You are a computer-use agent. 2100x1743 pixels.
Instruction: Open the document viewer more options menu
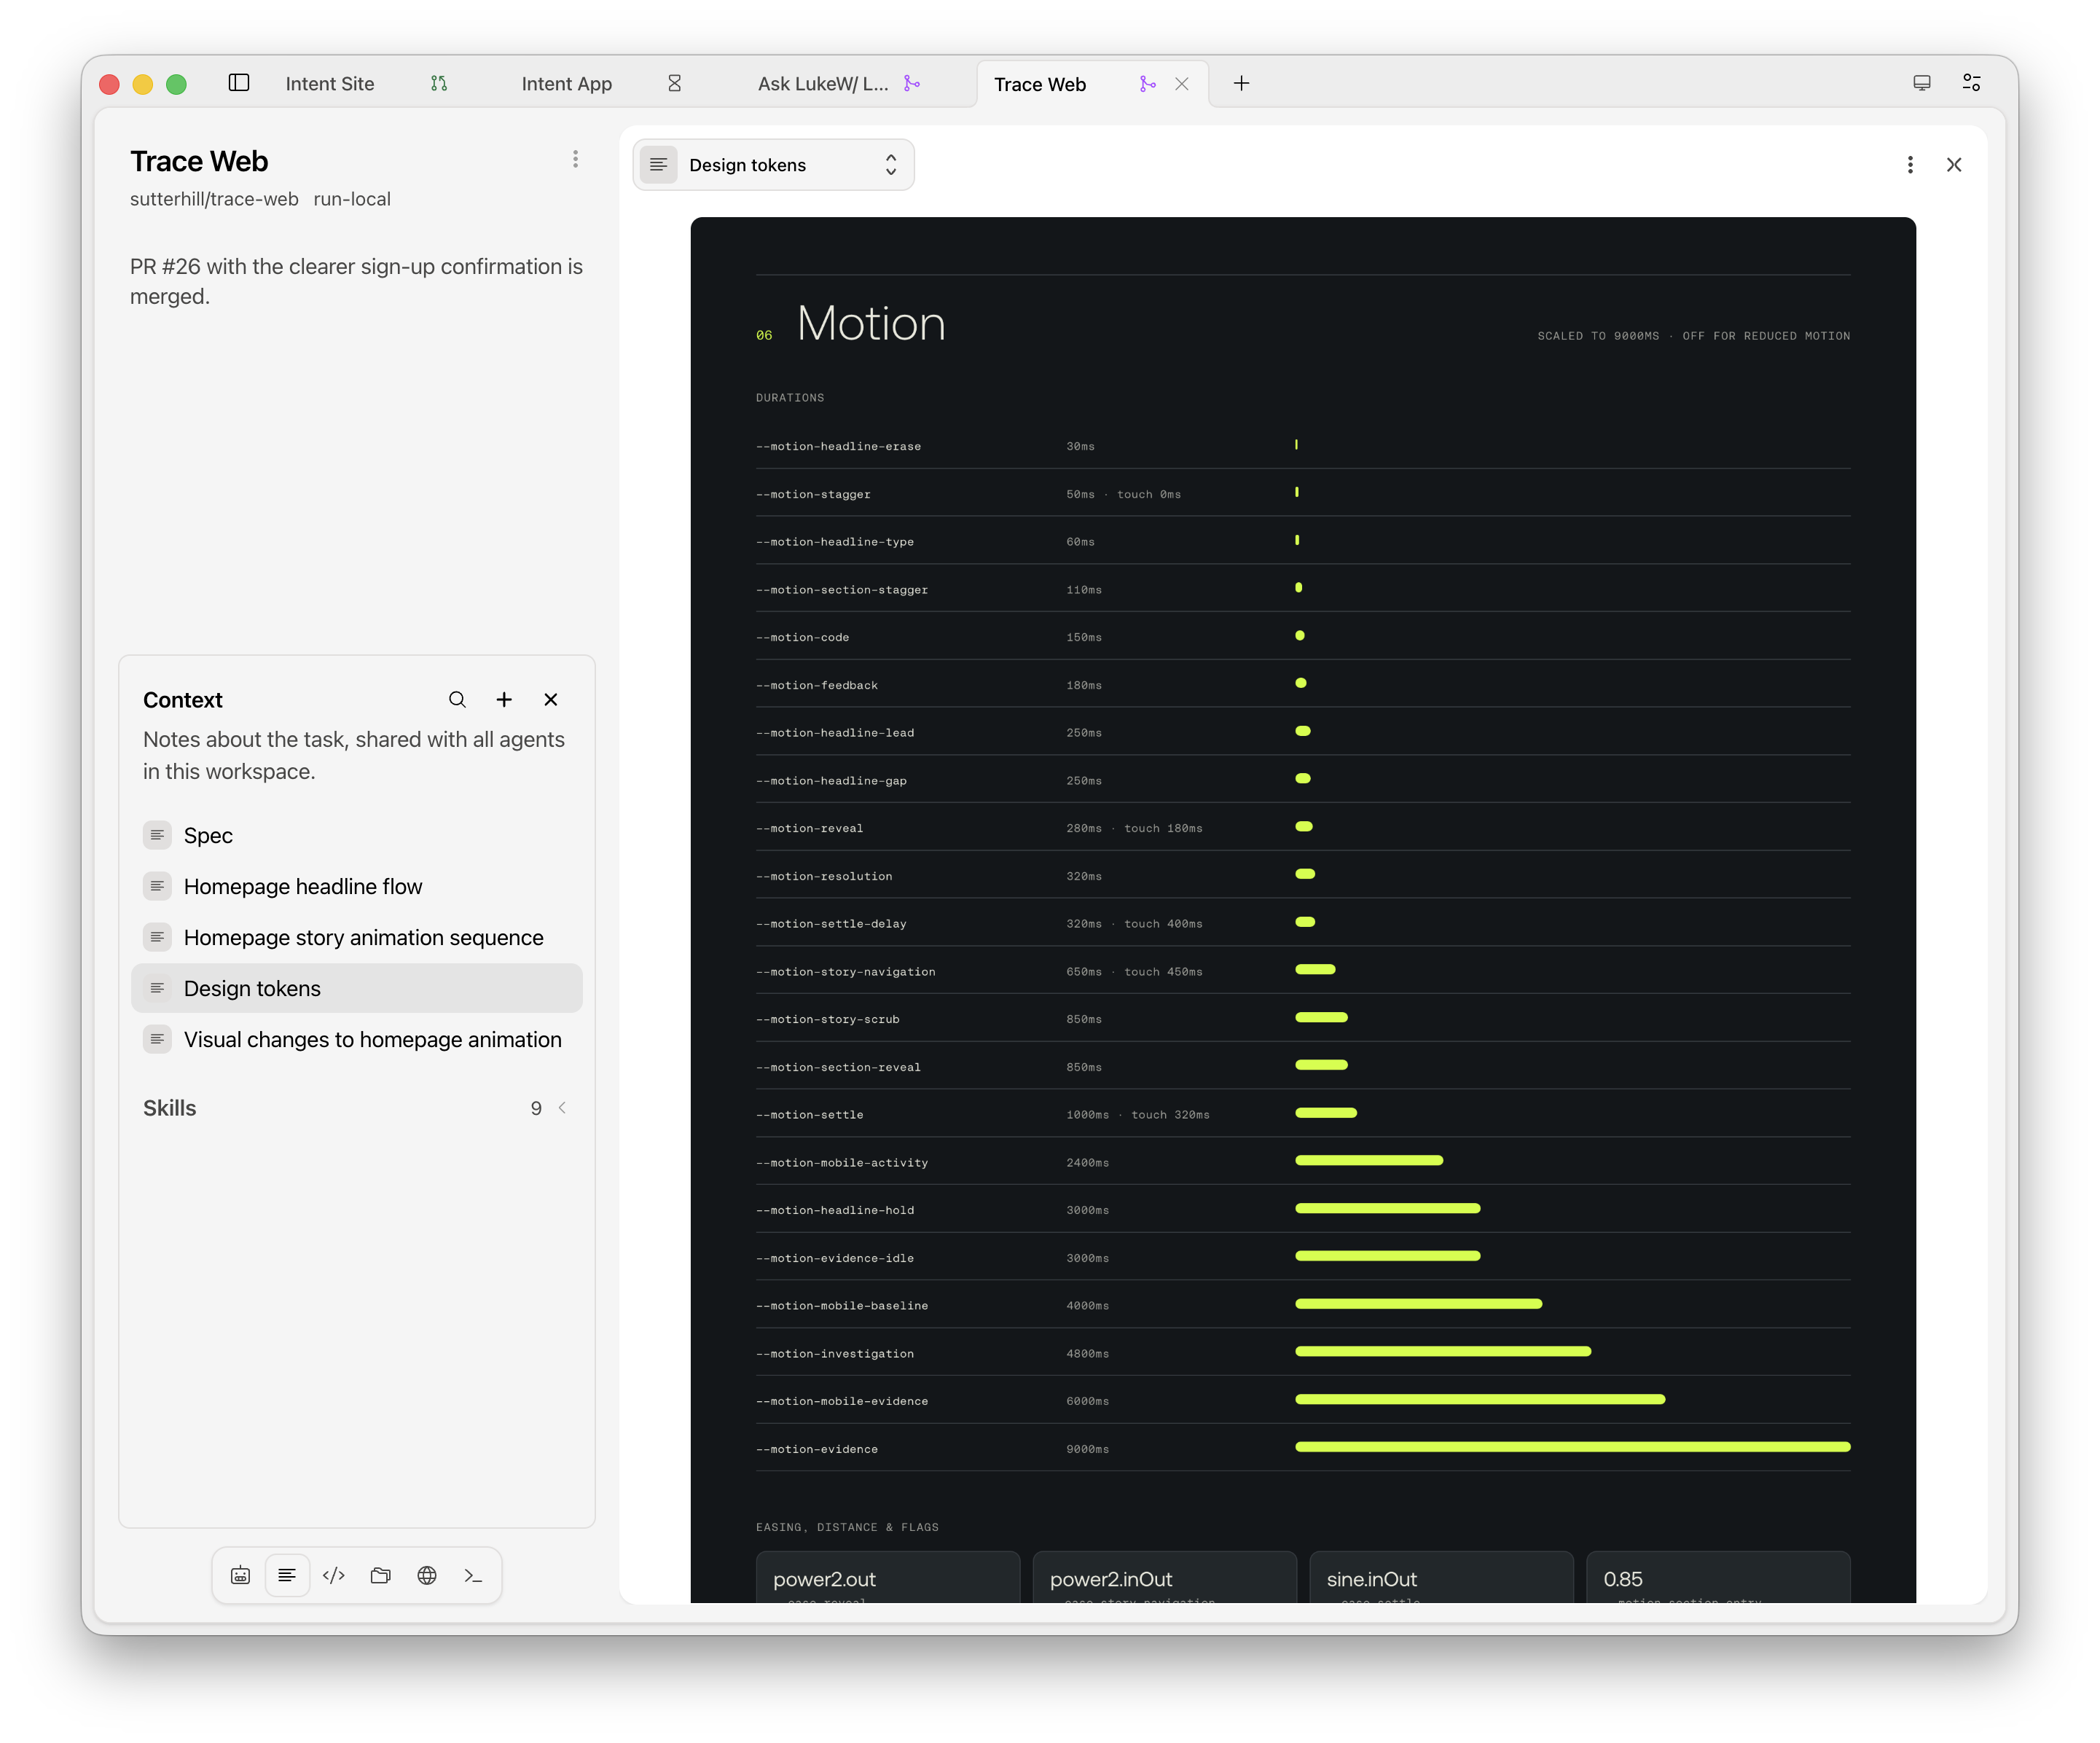1910,165
